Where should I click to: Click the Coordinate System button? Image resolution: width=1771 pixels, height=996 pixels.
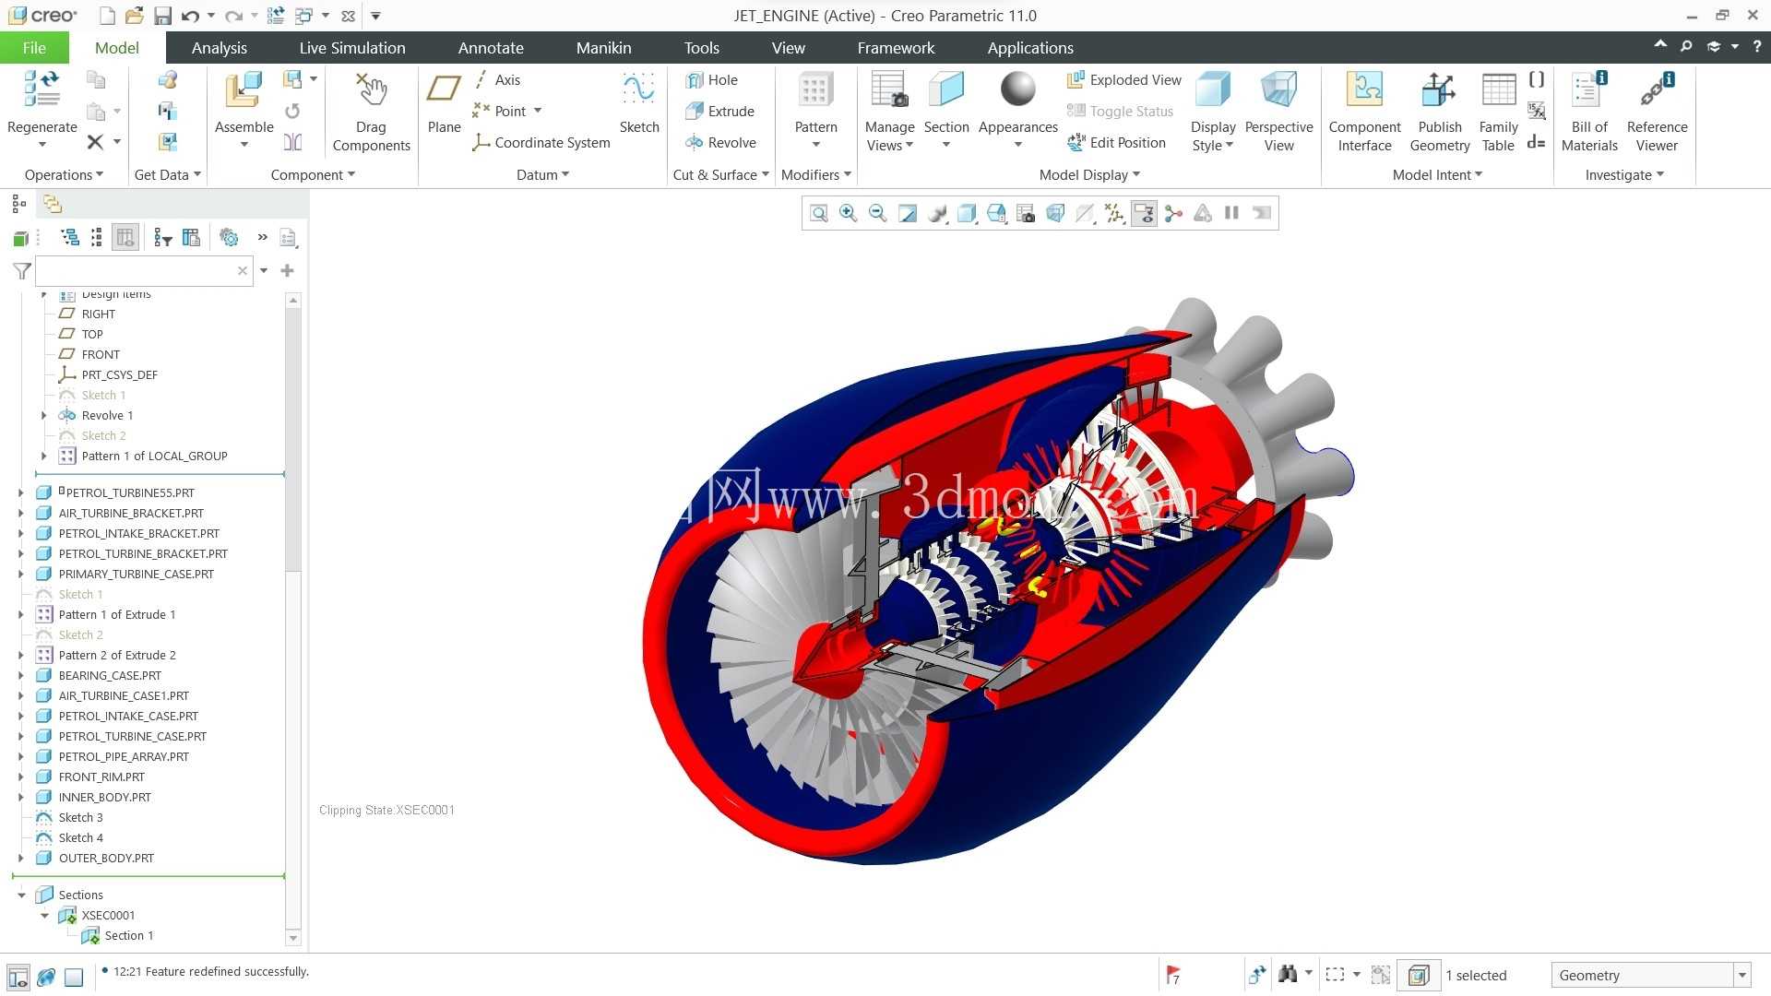click(x=541, y=143)
